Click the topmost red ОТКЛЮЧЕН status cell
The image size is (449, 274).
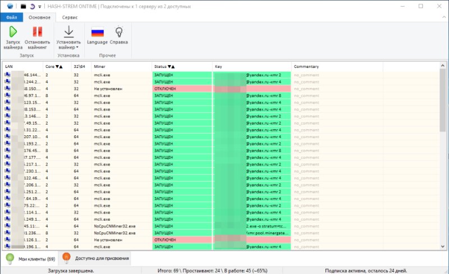(181, 89)
